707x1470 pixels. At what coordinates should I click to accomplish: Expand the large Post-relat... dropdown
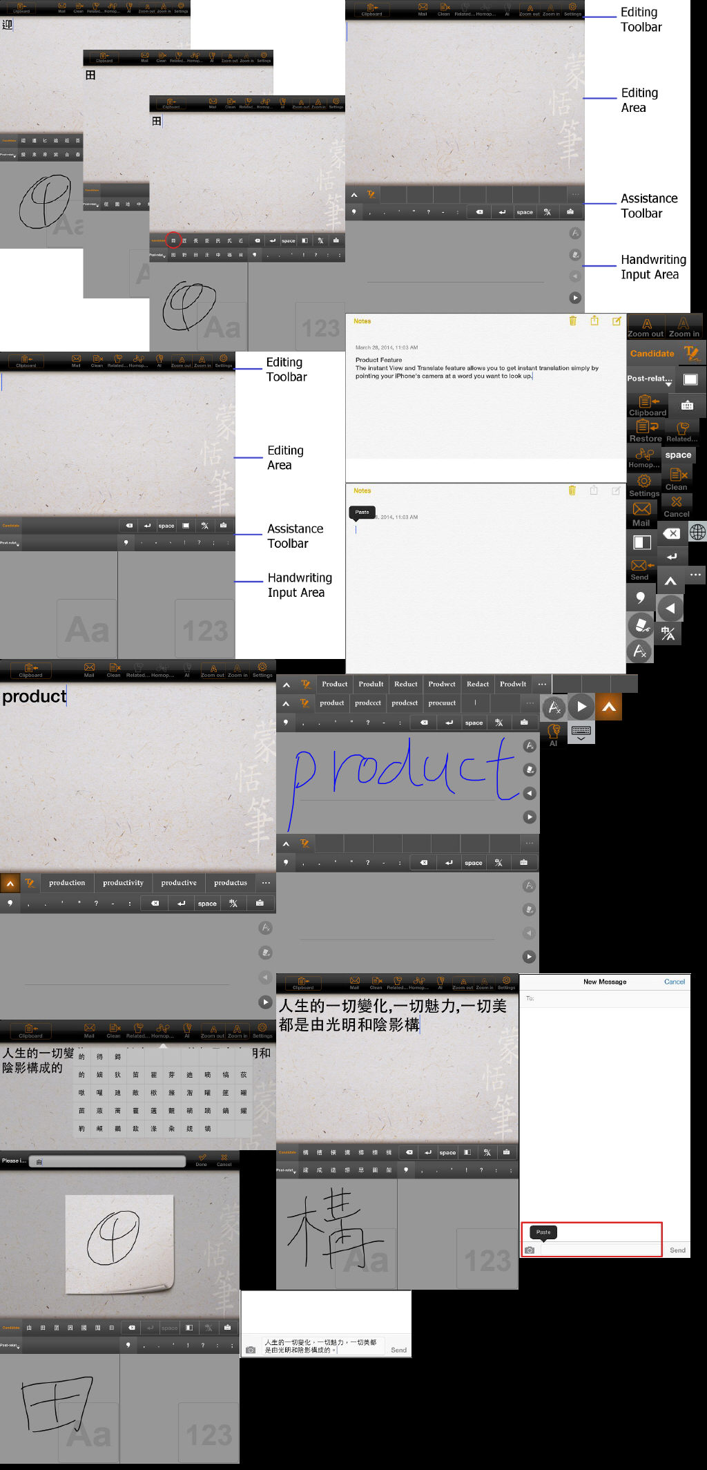click(650, 379)
